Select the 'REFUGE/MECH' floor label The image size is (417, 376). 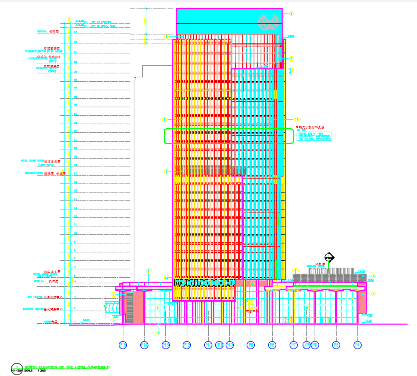click(34, 173)
